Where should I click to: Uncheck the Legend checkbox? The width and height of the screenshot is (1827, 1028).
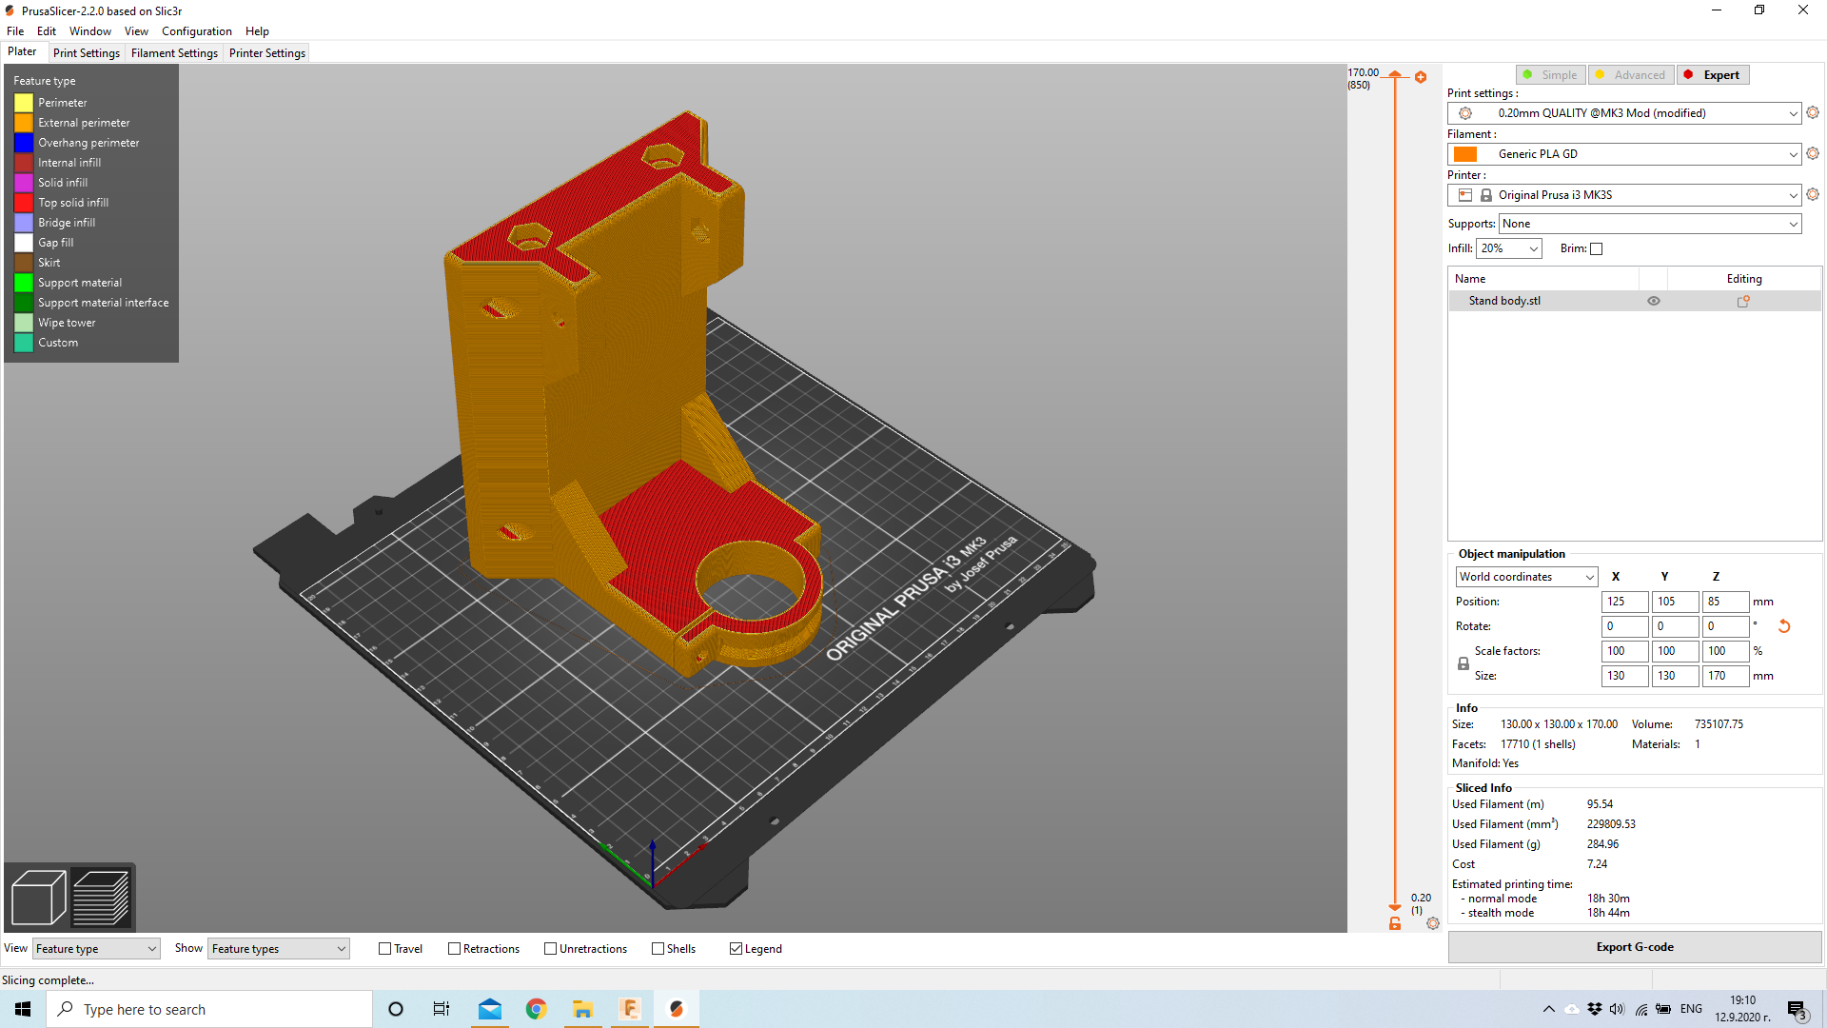click(736, 949)
